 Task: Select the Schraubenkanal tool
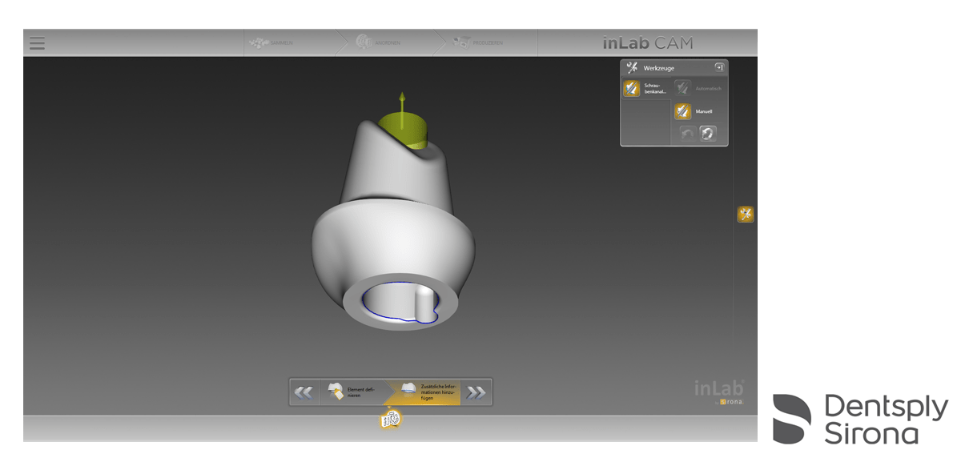click(x=633, y=88)
